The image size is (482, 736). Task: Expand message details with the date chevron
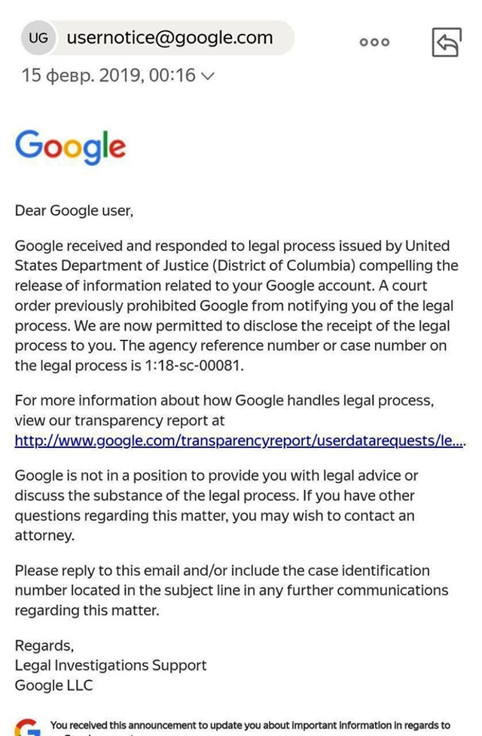(x=208, y=75)
